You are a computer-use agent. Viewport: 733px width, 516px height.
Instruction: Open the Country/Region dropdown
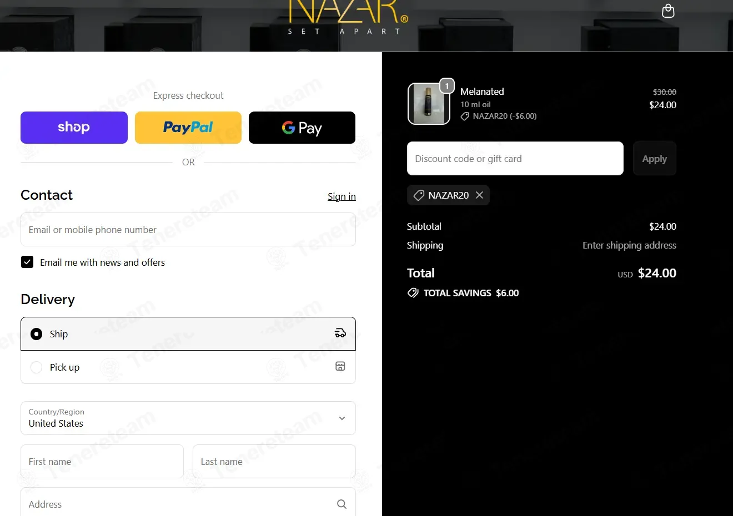click(x=188, y=418)
